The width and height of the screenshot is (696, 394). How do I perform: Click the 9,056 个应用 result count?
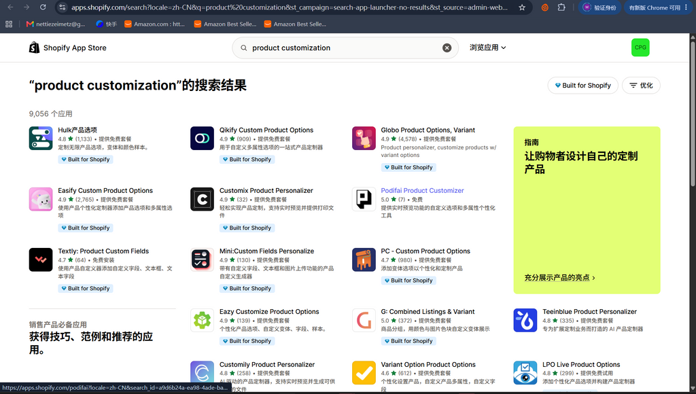pyautogui.click(x=50, y=113)
